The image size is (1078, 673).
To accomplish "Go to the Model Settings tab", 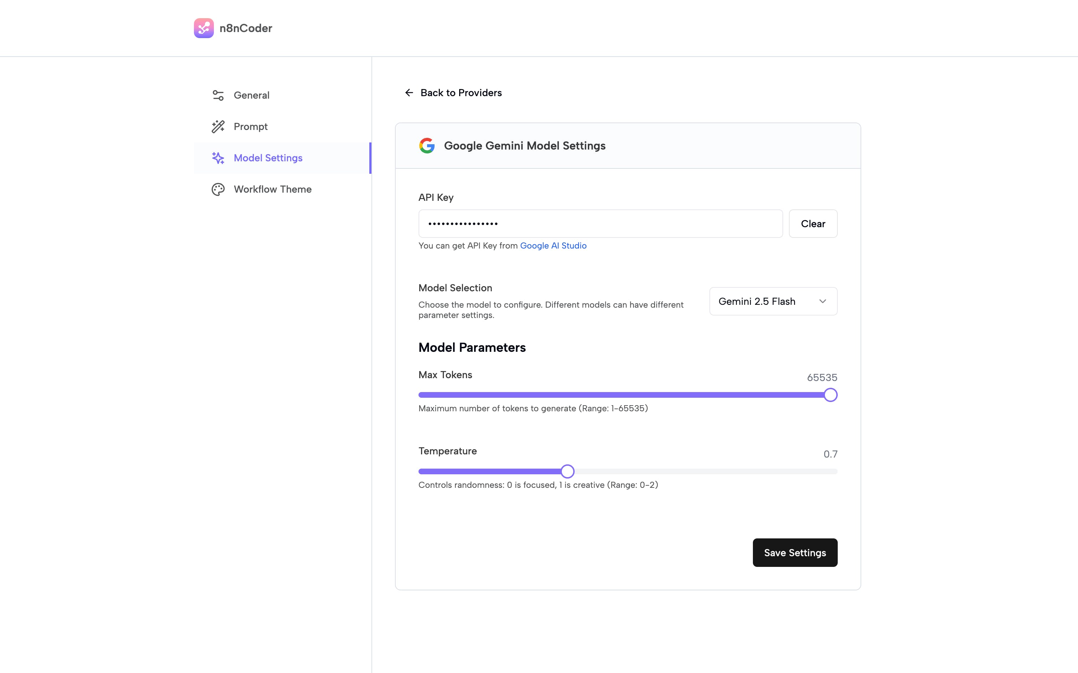I will 268,158.
